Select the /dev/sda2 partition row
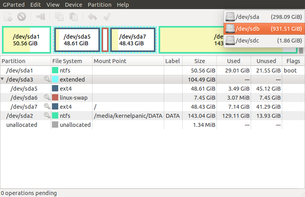The image size is (305, 197). click(x=153, y=115)
